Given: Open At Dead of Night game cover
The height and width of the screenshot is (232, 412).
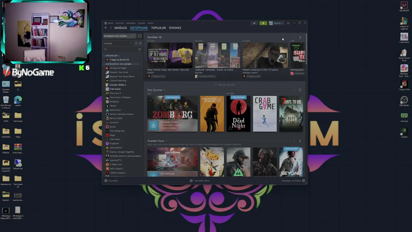Looking at the screenshot, I should pos(239,114).
